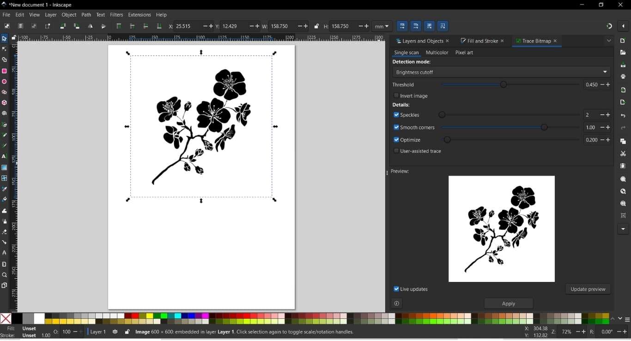Switch to the Layers and Objects tab
The image size is (631, 341).
click(x=423, y=41)
